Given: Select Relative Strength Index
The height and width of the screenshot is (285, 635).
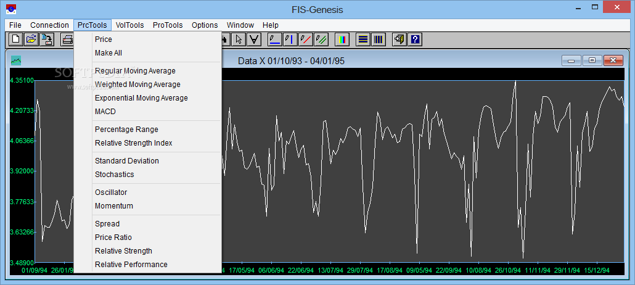Looking at the screenshot, I should (148, 143).
